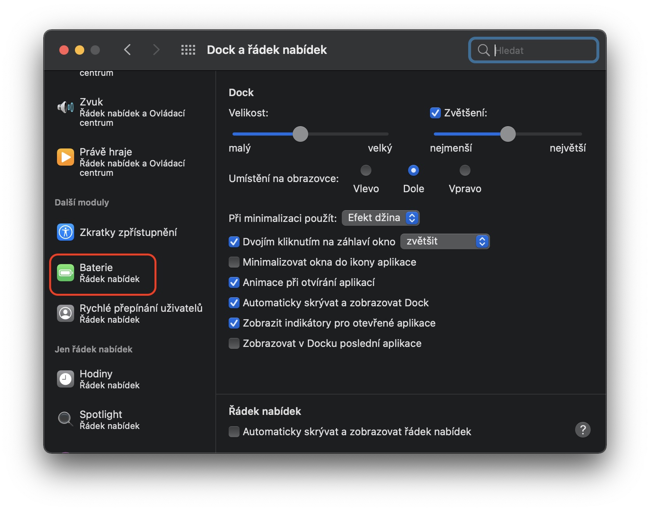Screen dimensions: 650x511
Task: Go forward with the right chevron
Action: pos(156,50)
